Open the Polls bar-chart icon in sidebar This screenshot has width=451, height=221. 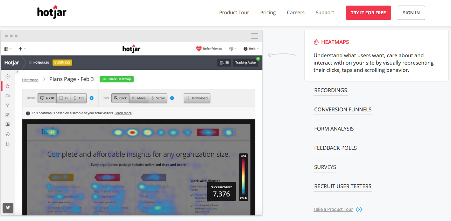coord(7,124)
